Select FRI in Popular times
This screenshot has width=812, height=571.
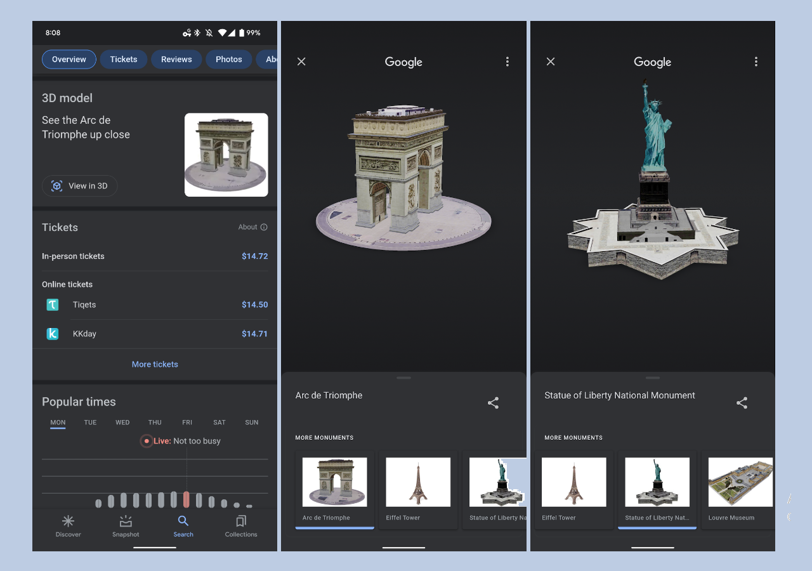187,423
